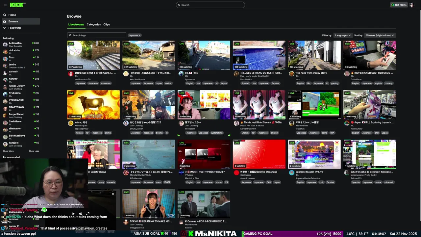Play the mini player video
Viewport: 421px width, 237px height.
[x=73, y=214]
